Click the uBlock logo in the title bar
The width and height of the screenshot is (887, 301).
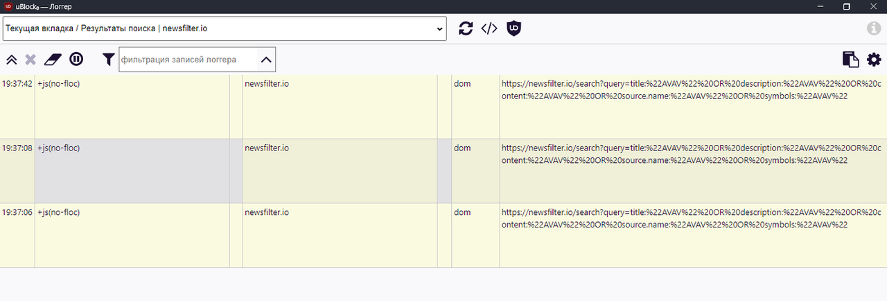pyautogui.click(x=8, y=6)
